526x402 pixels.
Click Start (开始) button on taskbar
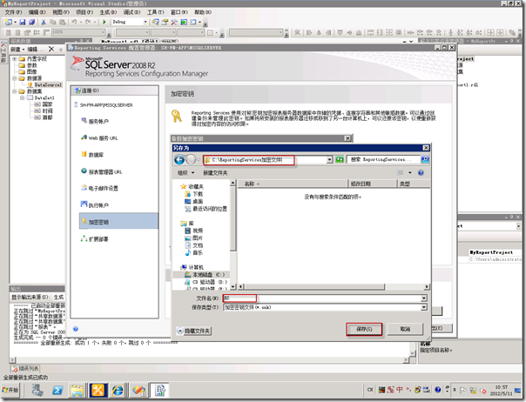pos(10,391)
